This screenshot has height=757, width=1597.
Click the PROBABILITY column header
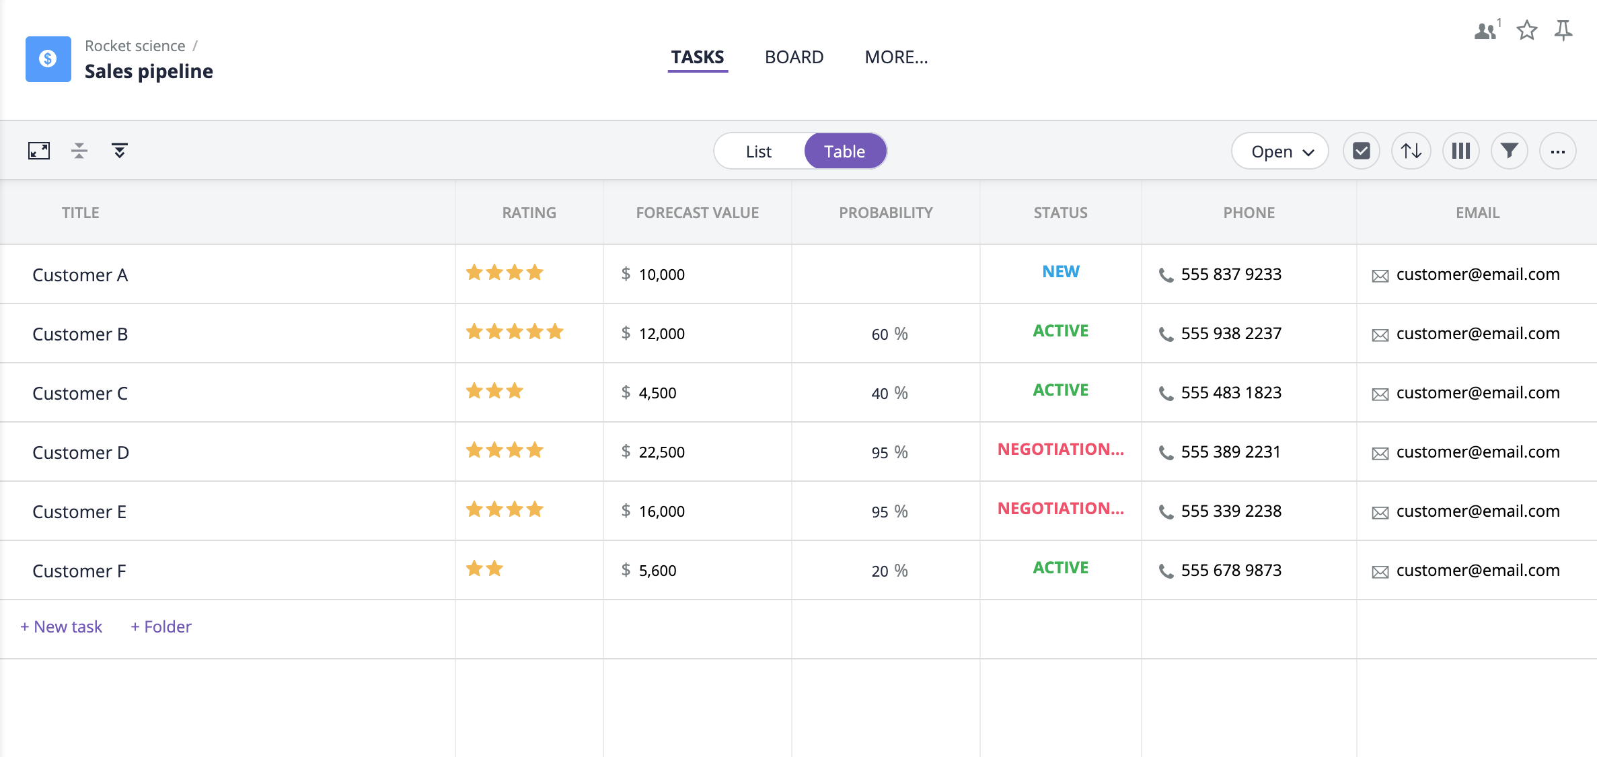tap(886, 213)
